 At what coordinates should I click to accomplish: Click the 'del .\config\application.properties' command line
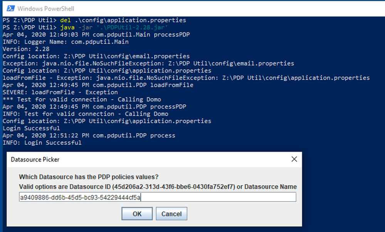point(94,20)
